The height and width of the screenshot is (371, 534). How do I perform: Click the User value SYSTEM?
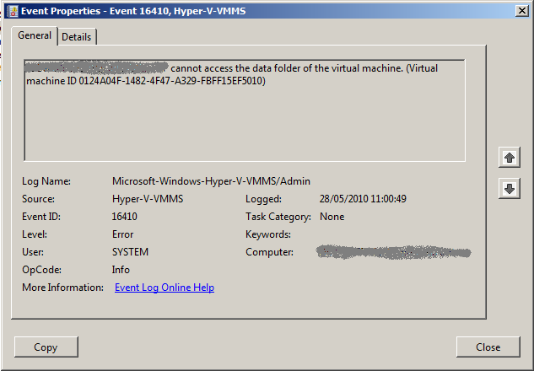(x=130, y=252)
